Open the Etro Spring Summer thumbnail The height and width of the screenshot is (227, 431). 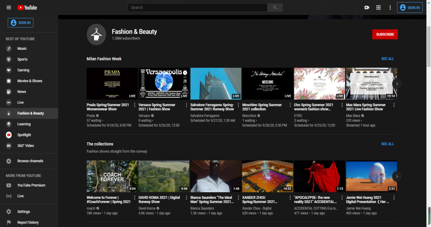coord(319,84)
